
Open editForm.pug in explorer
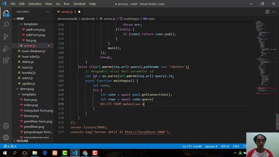pyautogui.click(x=35, y=35)
